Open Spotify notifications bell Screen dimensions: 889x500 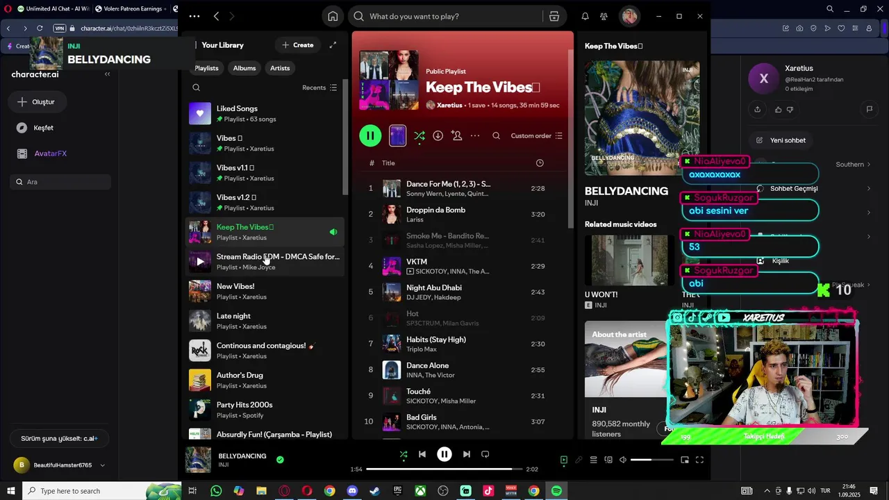(585, 16)
